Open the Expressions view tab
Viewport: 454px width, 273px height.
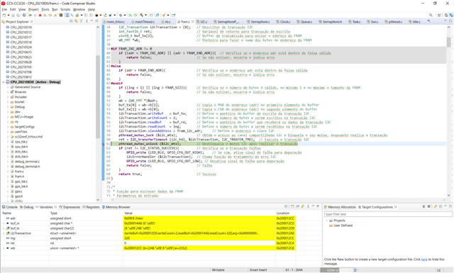click(x=70, y=207)
